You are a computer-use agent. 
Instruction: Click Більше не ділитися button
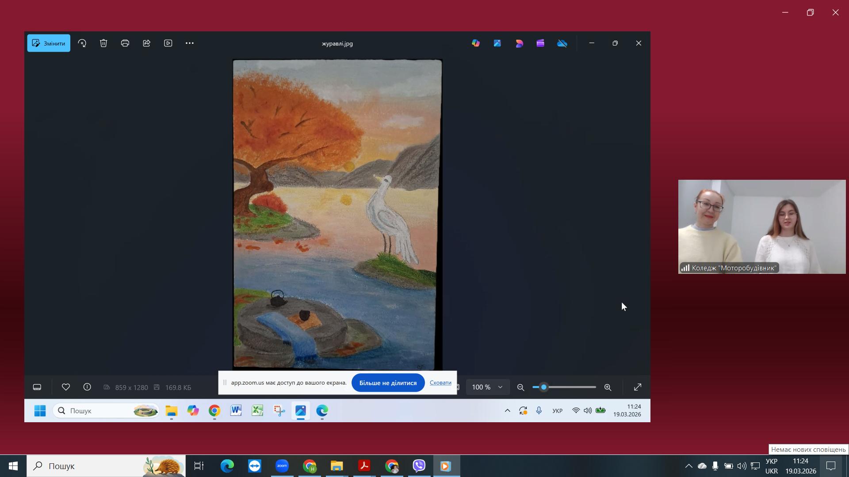[388, 383]
